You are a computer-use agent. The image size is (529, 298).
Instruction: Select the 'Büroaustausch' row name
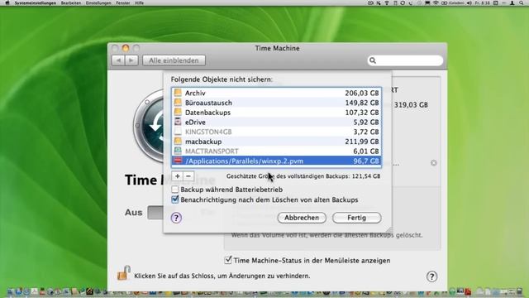(x=208, y=103)
